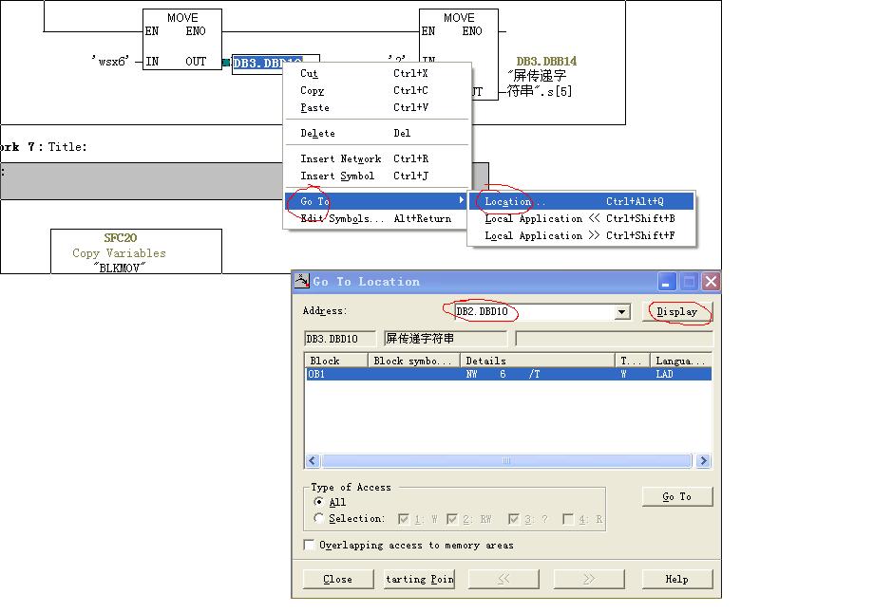The image size is (893, 612).
Task: Click the Help button
Action: [x=676, y=579]
